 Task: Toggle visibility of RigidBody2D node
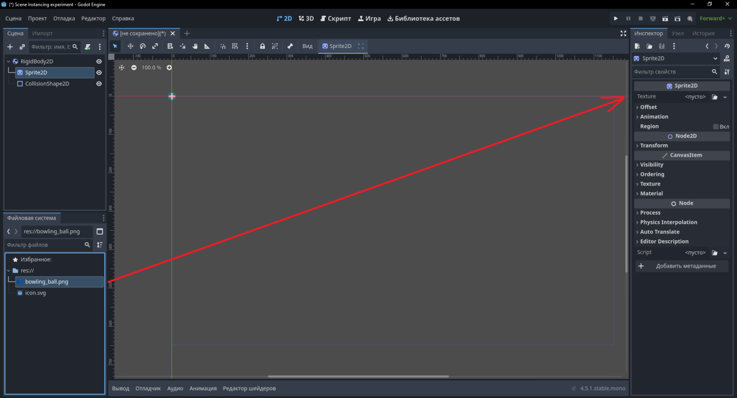[99, 61]
